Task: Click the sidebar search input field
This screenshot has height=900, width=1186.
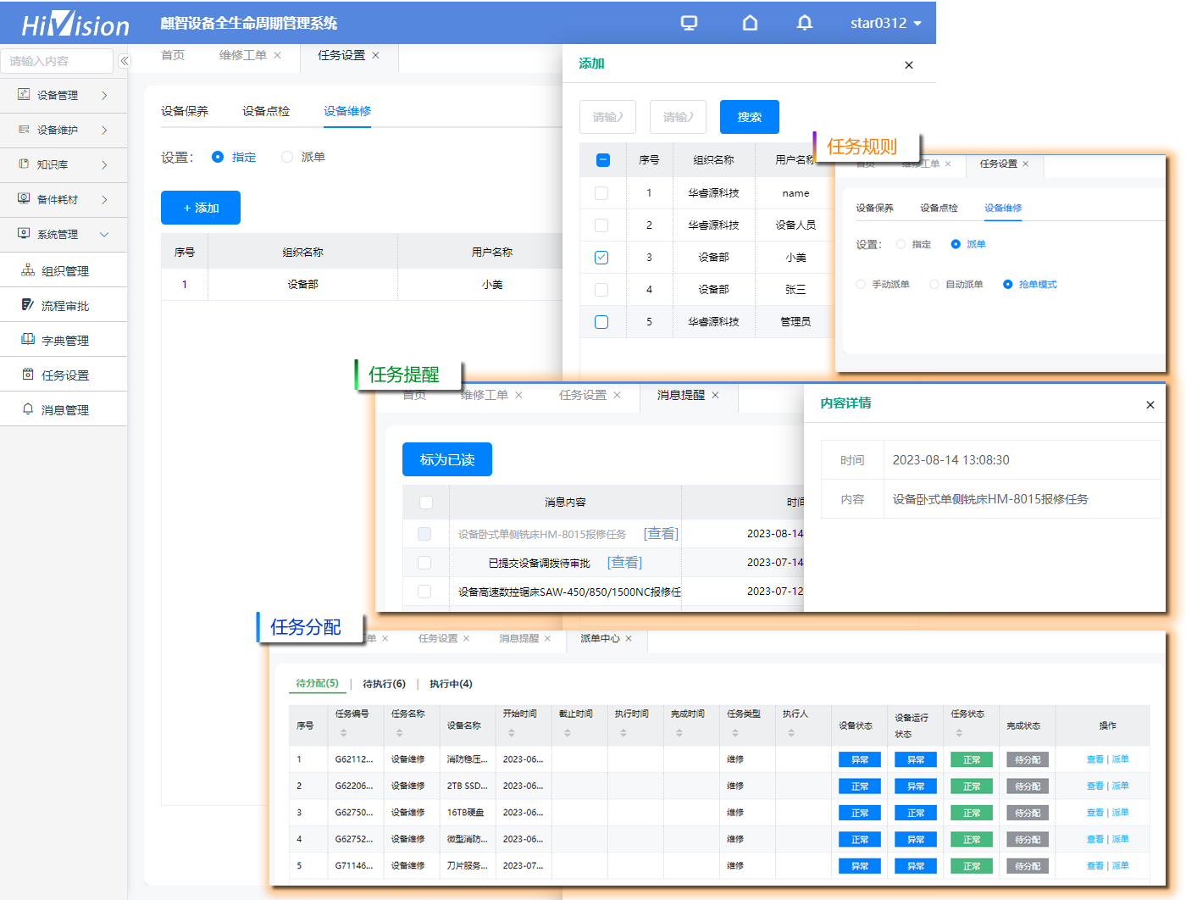Action: point(56,61)
